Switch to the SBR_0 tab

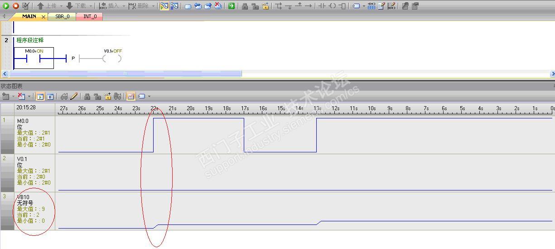(62, 16)
